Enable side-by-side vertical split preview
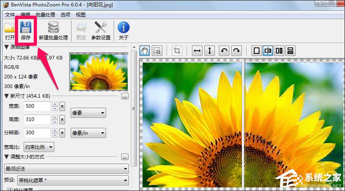Image resolution: width=345 pixels, height=191 pixels. [279, 51]
